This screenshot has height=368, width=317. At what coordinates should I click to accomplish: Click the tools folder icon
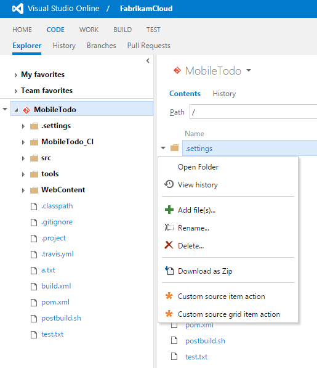click(34, 174)
